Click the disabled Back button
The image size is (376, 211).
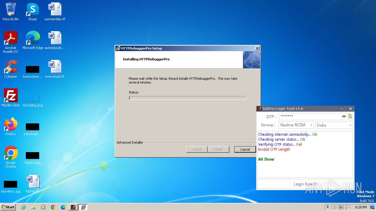[x=197, y=149]
